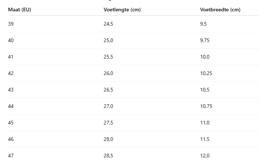Click foot width value 12,0
This screenshot has height=168, width=259.
205,156
